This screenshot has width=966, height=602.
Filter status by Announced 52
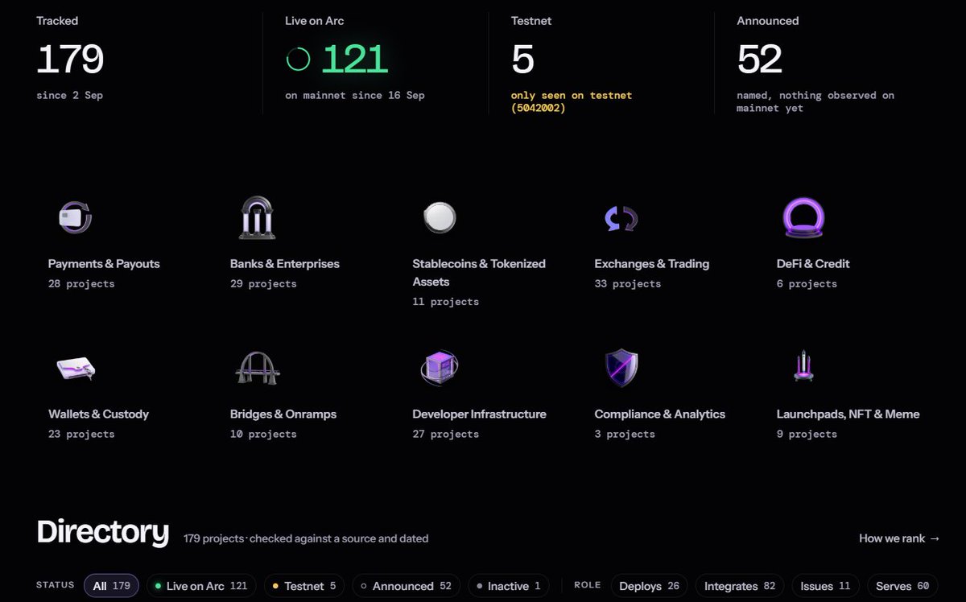pyautogui.click(x=407, y=586)
